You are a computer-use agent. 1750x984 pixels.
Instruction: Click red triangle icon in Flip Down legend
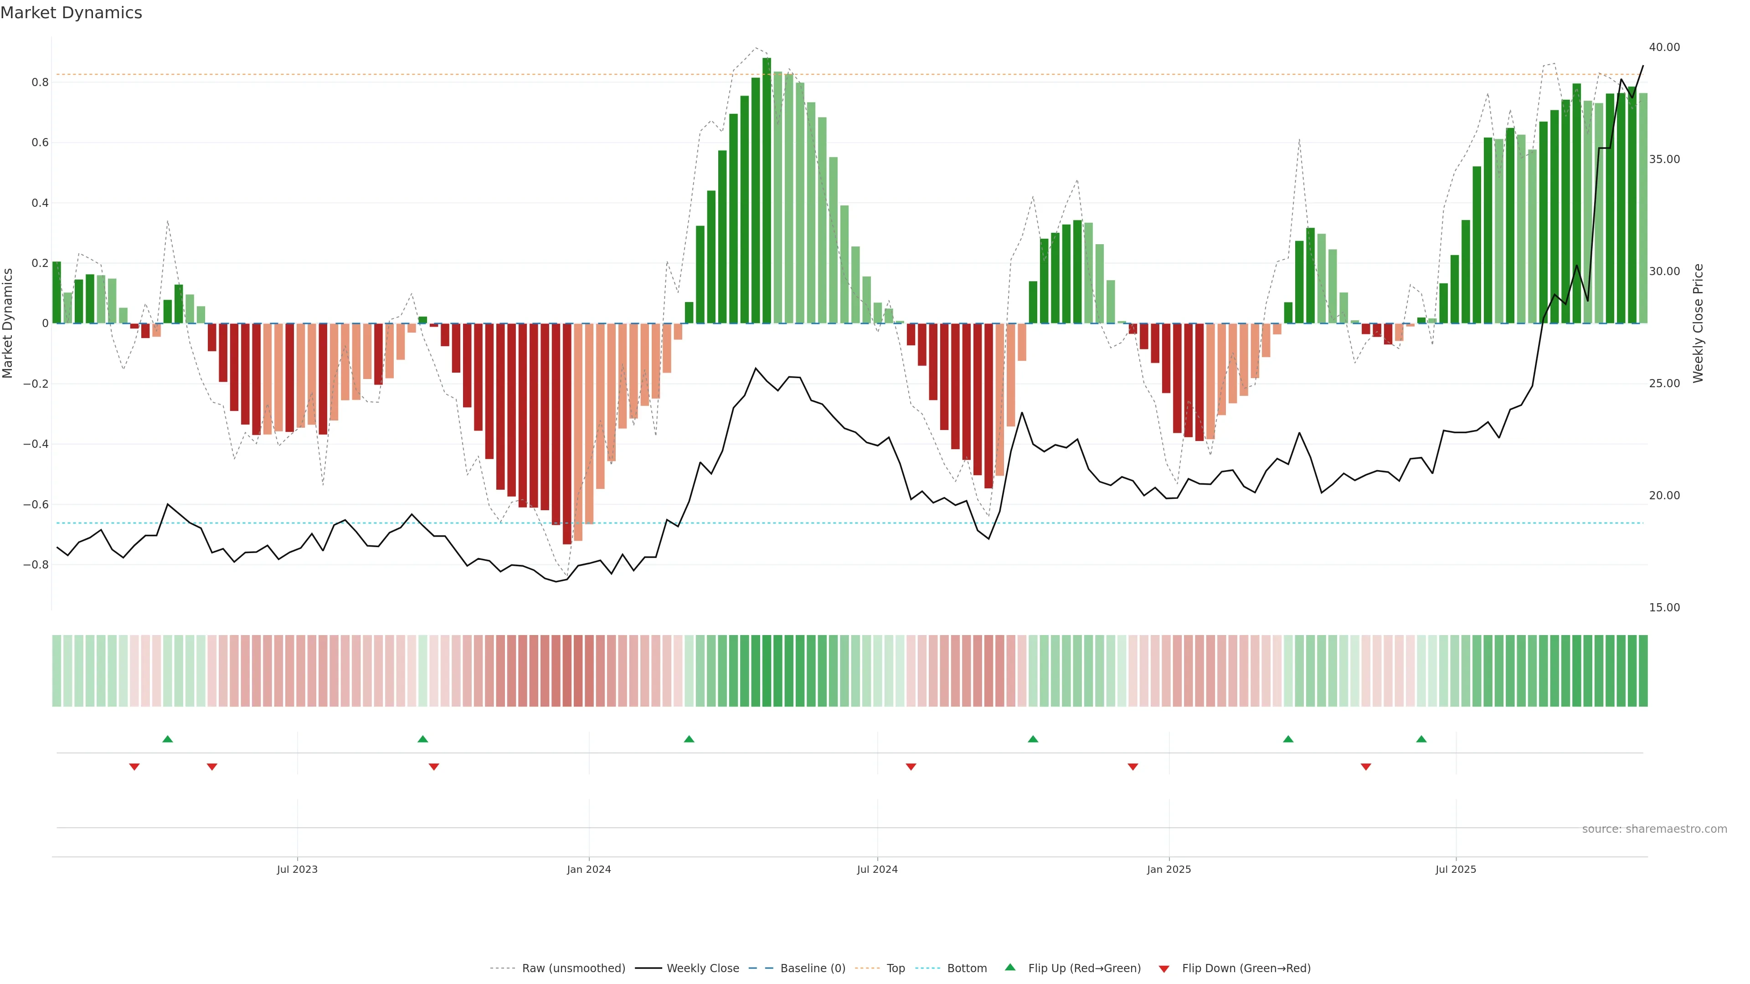click(1164, 969)
